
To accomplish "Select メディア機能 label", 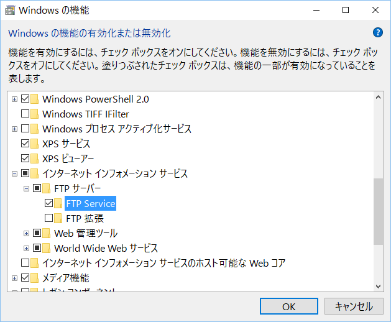I will [x=66, y=278].
